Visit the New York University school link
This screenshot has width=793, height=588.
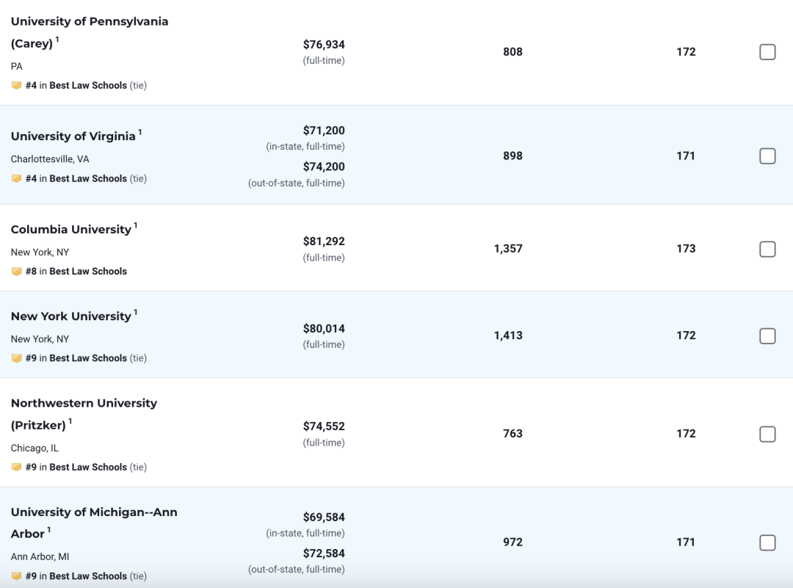pyautogui.click(x=71, y=316)
